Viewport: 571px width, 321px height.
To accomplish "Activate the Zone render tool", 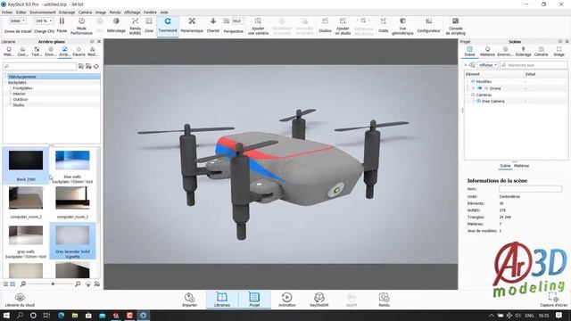I will (149, 26).
